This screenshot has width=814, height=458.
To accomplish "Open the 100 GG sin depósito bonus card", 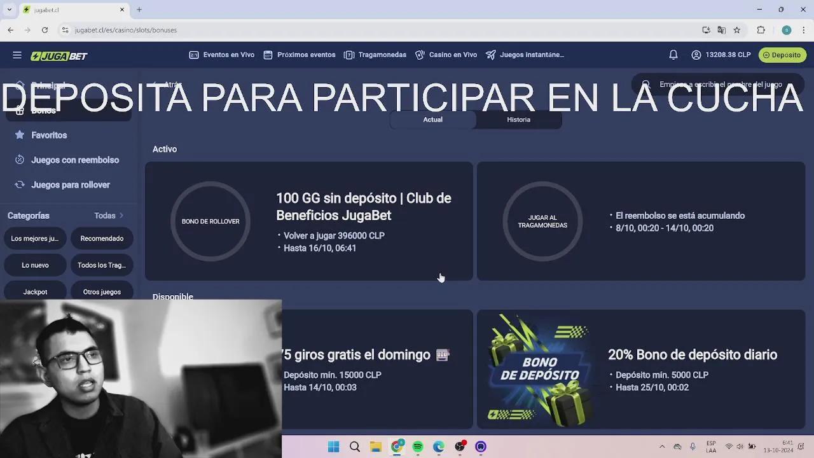I will coord(309,221).
